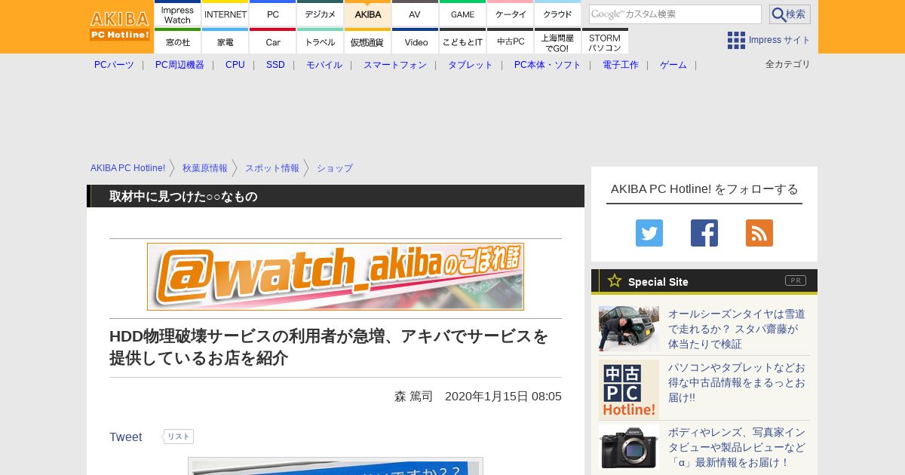Open the 窓の杜 tab
The height and width of the screenshot is (475, 905).
[177, 41]
